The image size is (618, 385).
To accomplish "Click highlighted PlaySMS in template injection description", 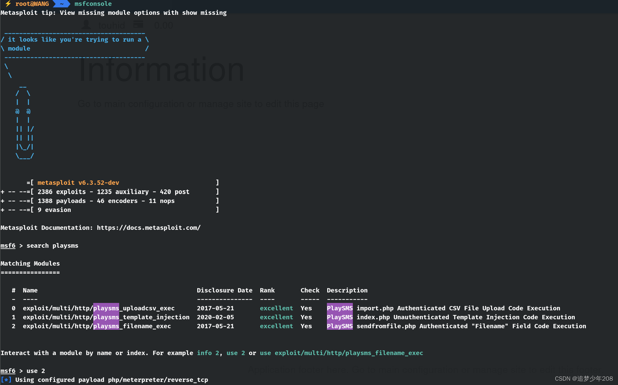I will [340, 317].
